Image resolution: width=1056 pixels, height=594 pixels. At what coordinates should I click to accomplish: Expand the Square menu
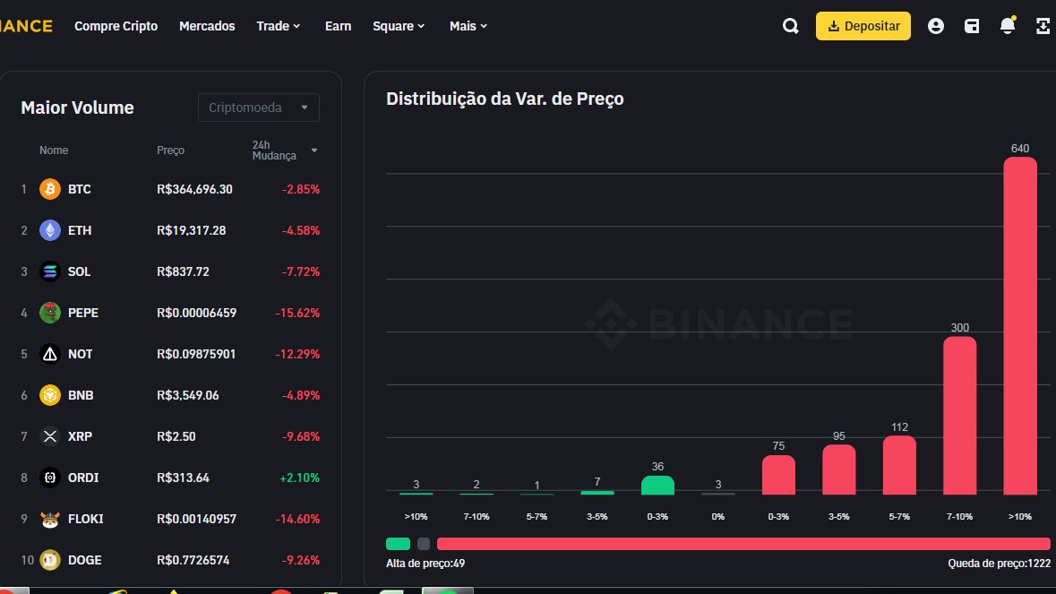(x=399, y=26)
